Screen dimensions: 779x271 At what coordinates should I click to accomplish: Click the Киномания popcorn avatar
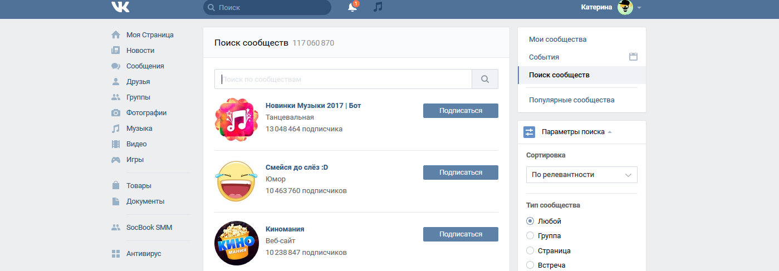click(237, 243)
